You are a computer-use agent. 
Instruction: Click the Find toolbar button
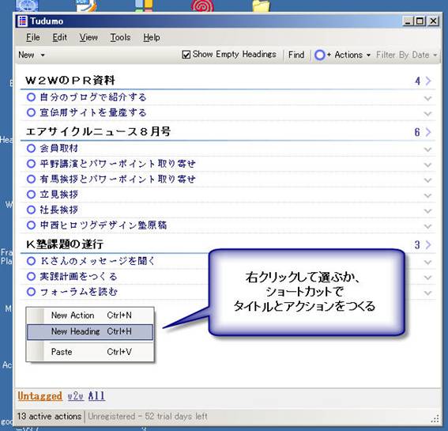[296, 55]
